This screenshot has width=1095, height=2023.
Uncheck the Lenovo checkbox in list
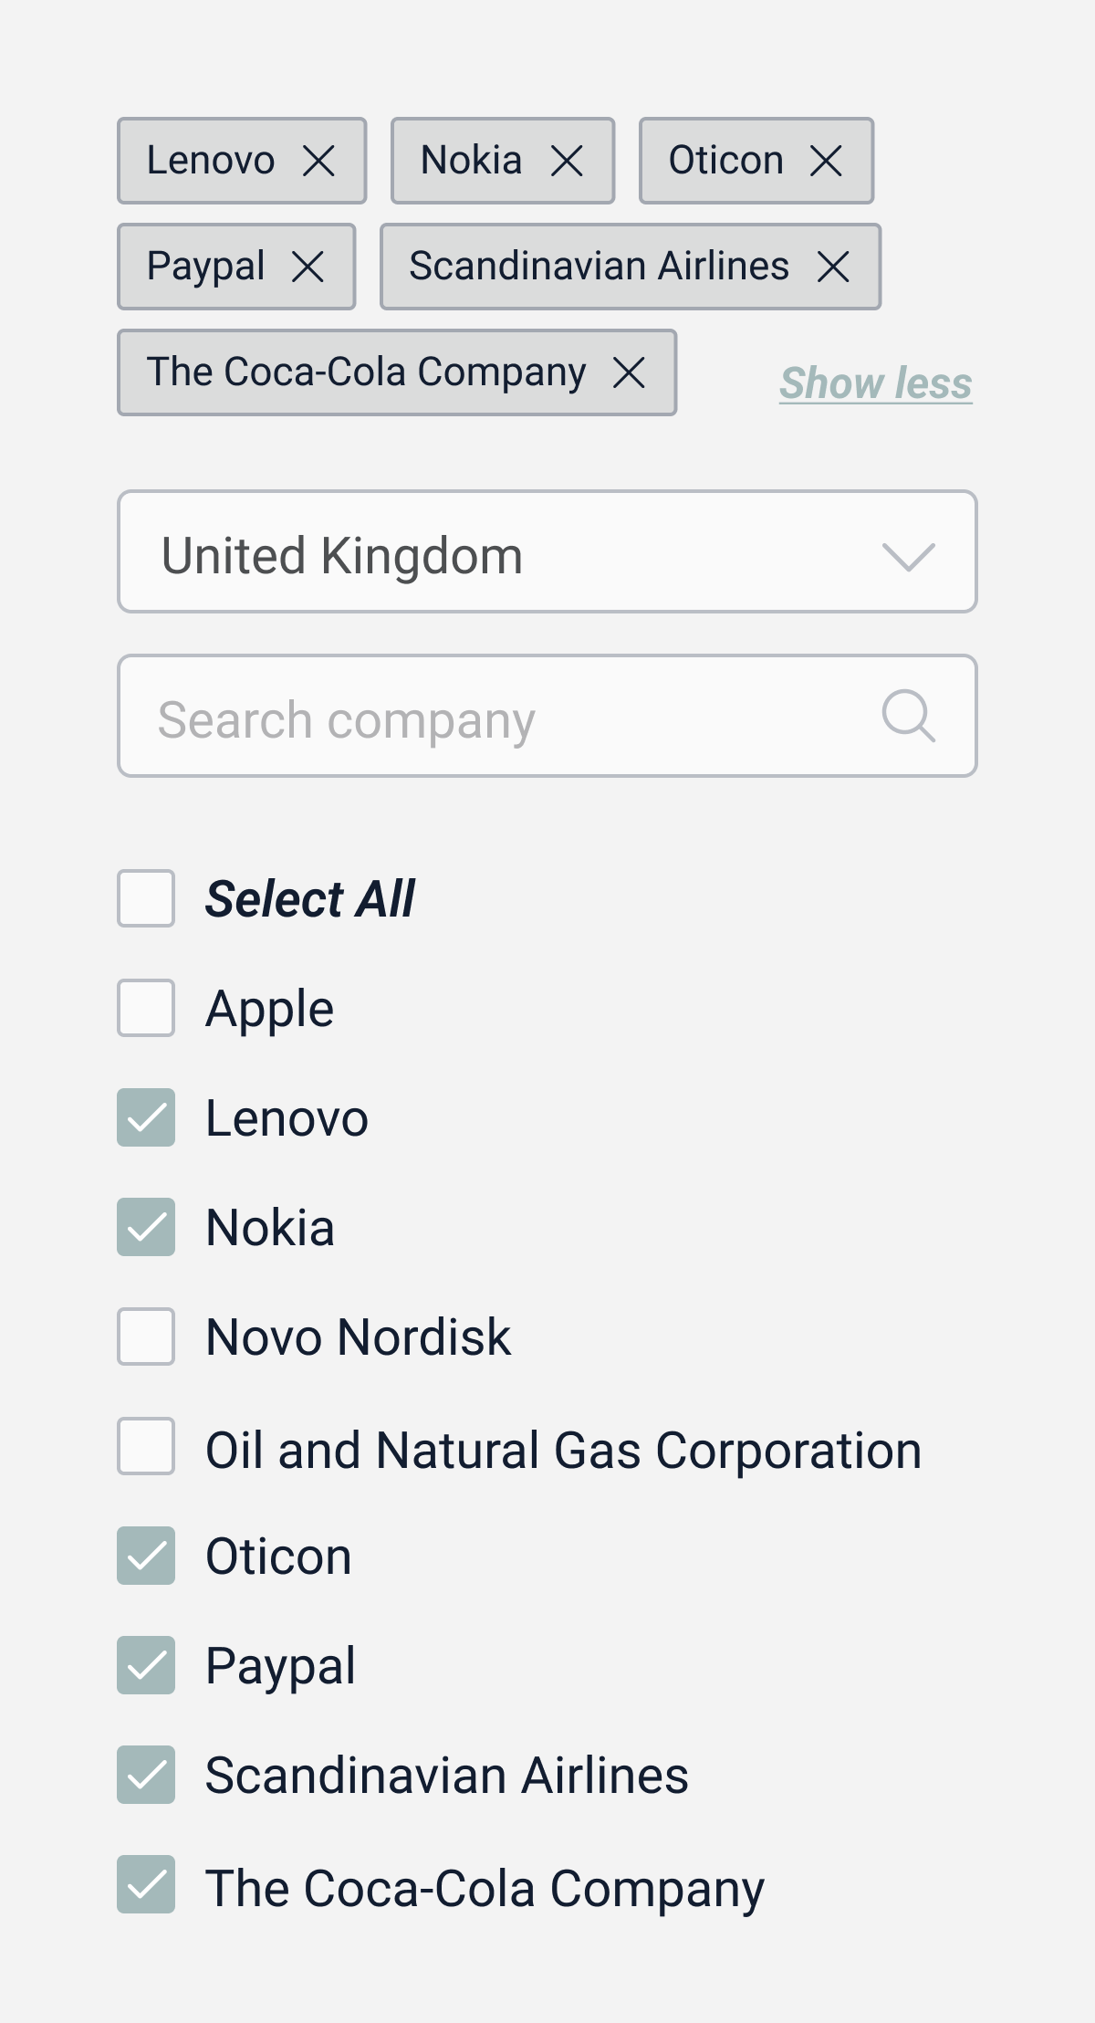click(146, 1117)
